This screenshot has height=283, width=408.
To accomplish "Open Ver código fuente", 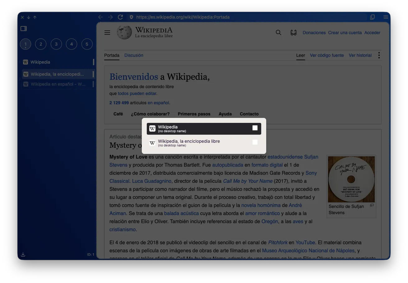I will (x=327, y=55).
